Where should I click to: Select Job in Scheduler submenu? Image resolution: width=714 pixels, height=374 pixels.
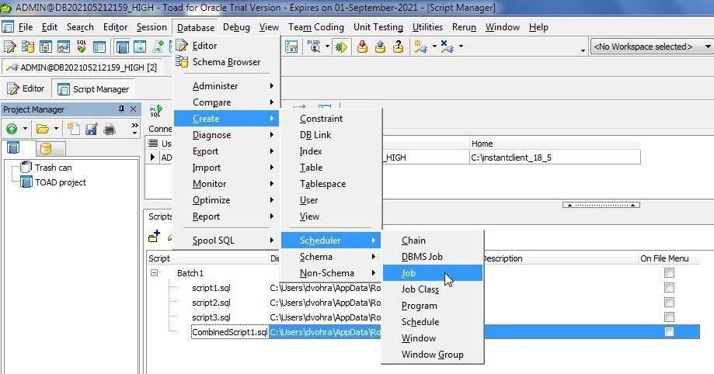coord(432,273)
